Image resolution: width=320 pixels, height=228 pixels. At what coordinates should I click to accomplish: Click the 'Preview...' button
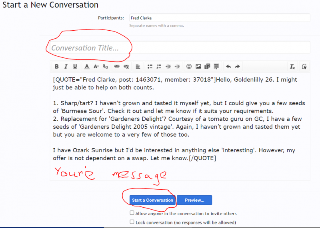194,200
